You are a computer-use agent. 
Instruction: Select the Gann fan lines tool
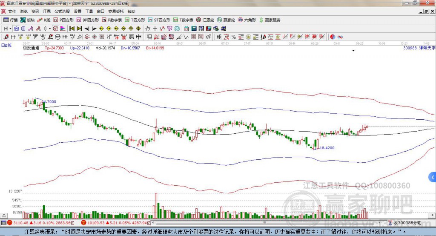click(x=157, y=37)
